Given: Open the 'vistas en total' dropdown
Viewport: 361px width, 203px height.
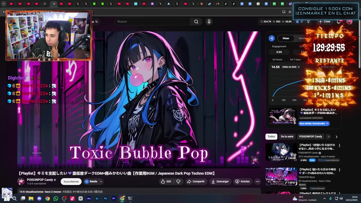Looking at the screenshot, I should tap(291, 67).
